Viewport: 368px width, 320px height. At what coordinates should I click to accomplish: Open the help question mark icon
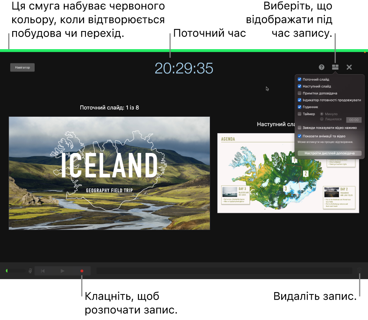[322, 67]
